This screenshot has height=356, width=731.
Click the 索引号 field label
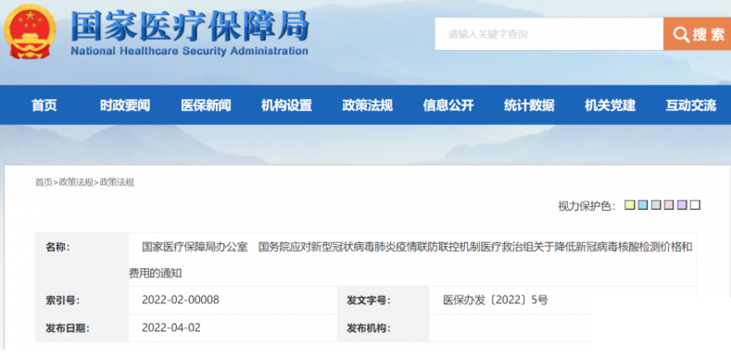[x=62, y=301]
